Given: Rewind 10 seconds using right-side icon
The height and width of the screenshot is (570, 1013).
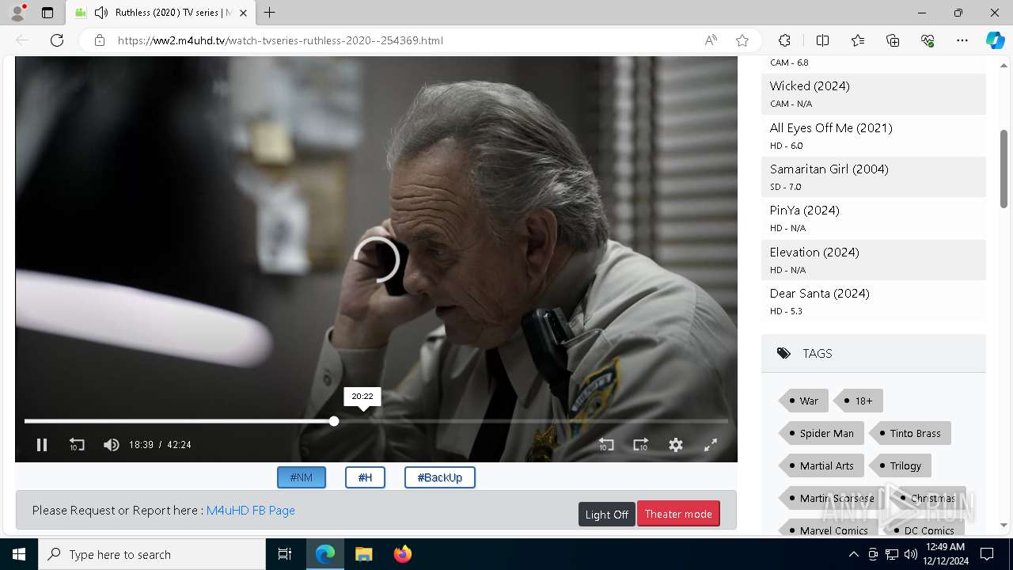Looking at the screenshot, I should point(606,445).
